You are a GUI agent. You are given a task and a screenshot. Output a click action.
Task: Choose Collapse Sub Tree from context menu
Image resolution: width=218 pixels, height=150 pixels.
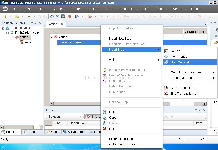(132, 144)
